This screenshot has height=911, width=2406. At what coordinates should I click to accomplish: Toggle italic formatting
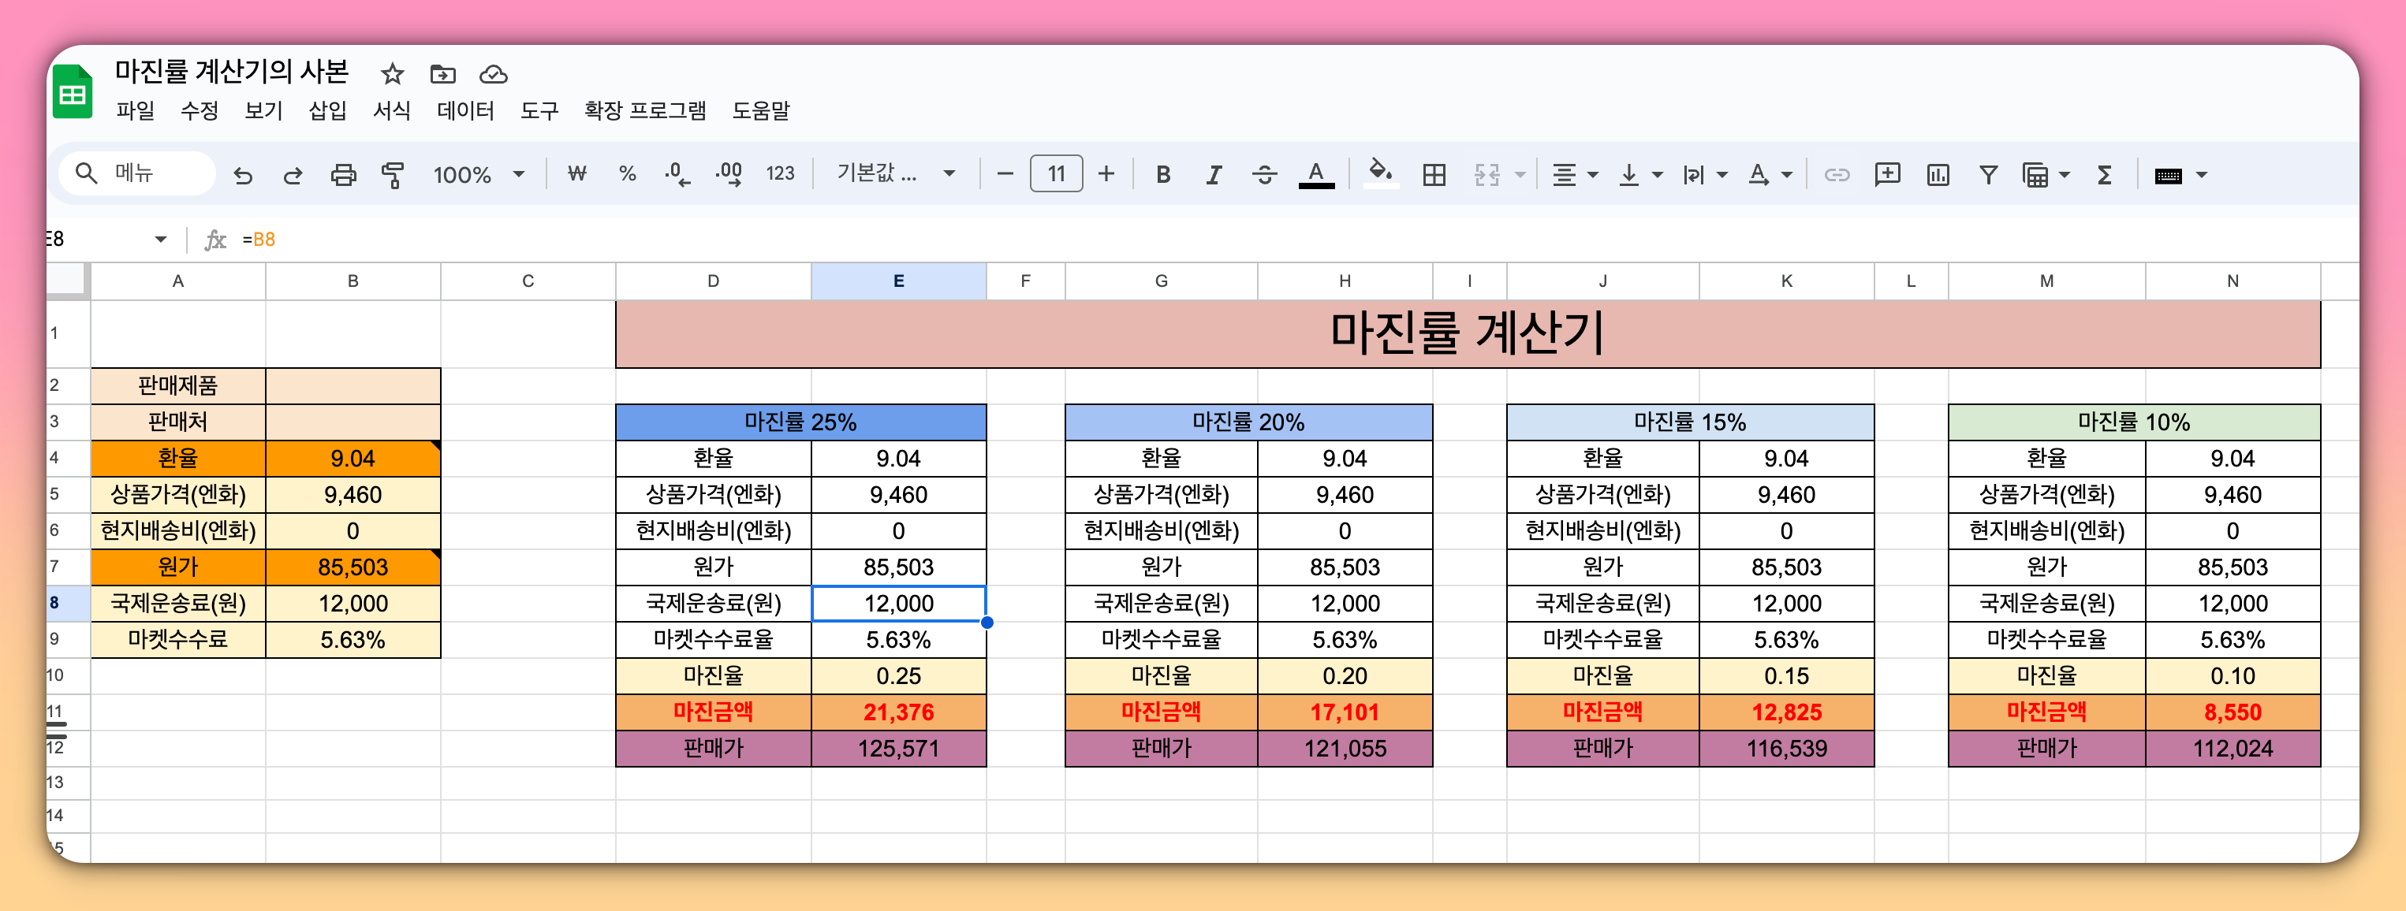[1214, 174]
